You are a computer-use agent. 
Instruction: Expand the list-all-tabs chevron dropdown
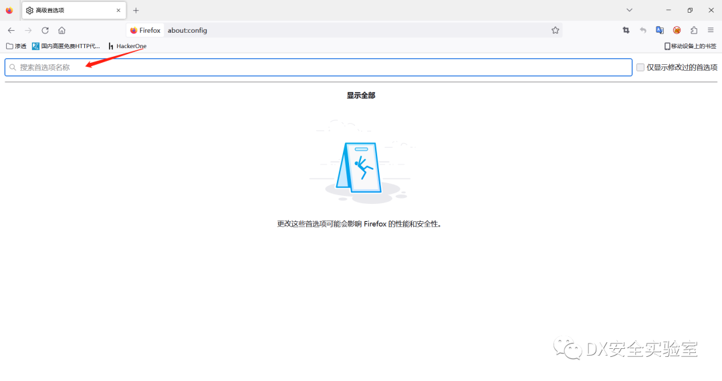tap(629, 10)
